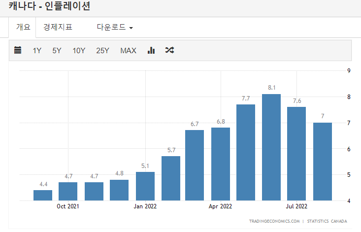Select the 5Y time range

(57, 51)
